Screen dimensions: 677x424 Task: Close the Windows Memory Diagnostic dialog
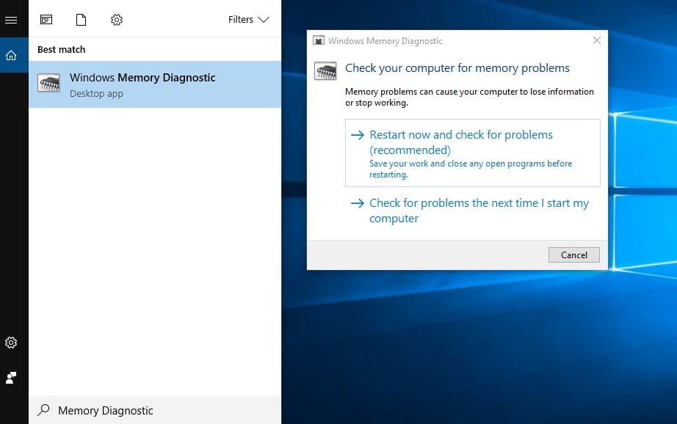pos(597,41)
